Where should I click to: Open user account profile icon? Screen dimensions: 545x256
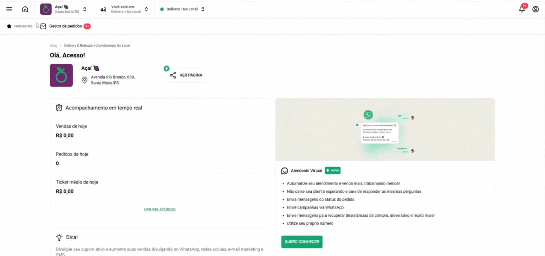pyautogui.click(x=535, y=9)
